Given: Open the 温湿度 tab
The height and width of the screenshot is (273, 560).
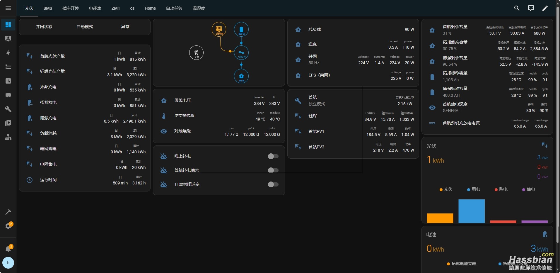Looking at the screenshot, I should click(x=199, y=8).
